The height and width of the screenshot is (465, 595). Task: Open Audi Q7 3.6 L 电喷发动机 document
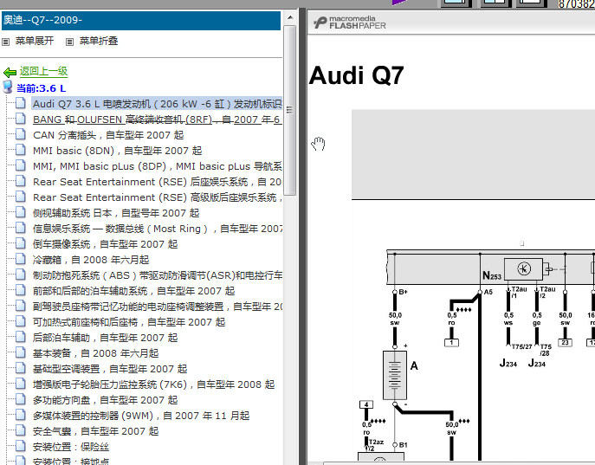[157, 104]
